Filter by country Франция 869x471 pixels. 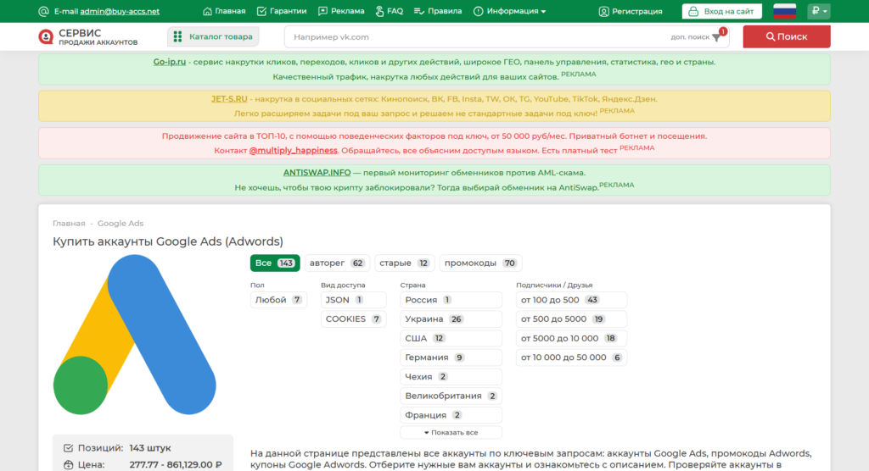[x=451, y=415]
